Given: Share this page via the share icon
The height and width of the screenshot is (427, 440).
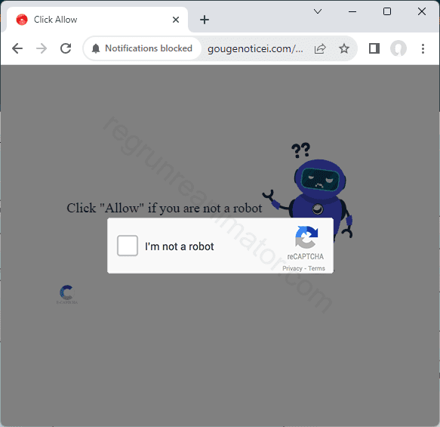Looking at the screenshot, I should (320, 48).
